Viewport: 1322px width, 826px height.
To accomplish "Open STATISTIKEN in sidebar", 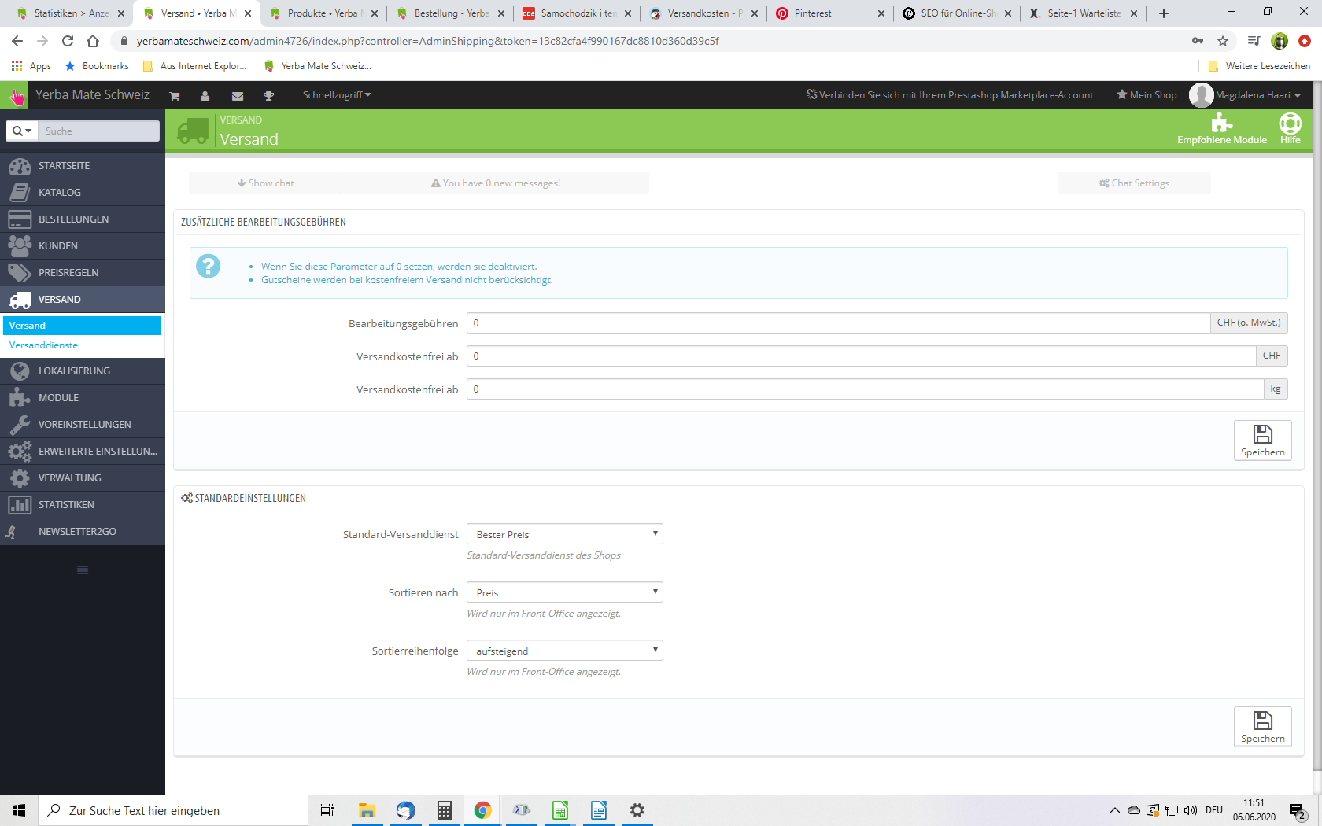I will click(x=83, y=505).
